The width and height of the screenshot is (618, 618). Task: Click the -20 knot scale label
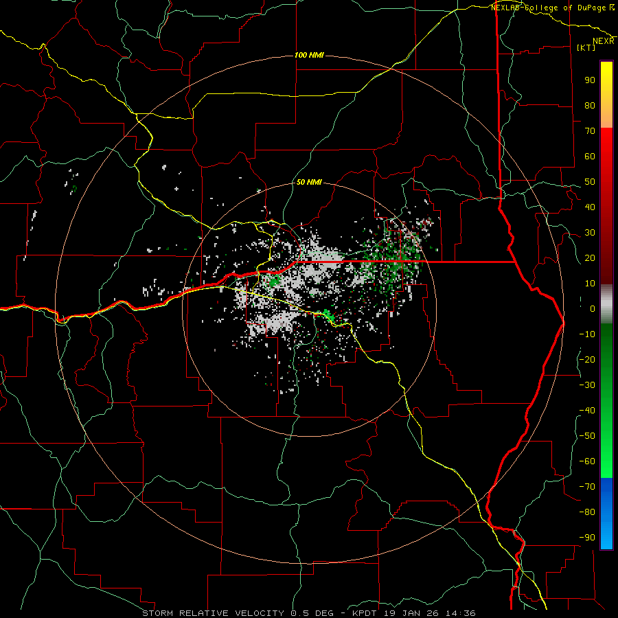587,359
